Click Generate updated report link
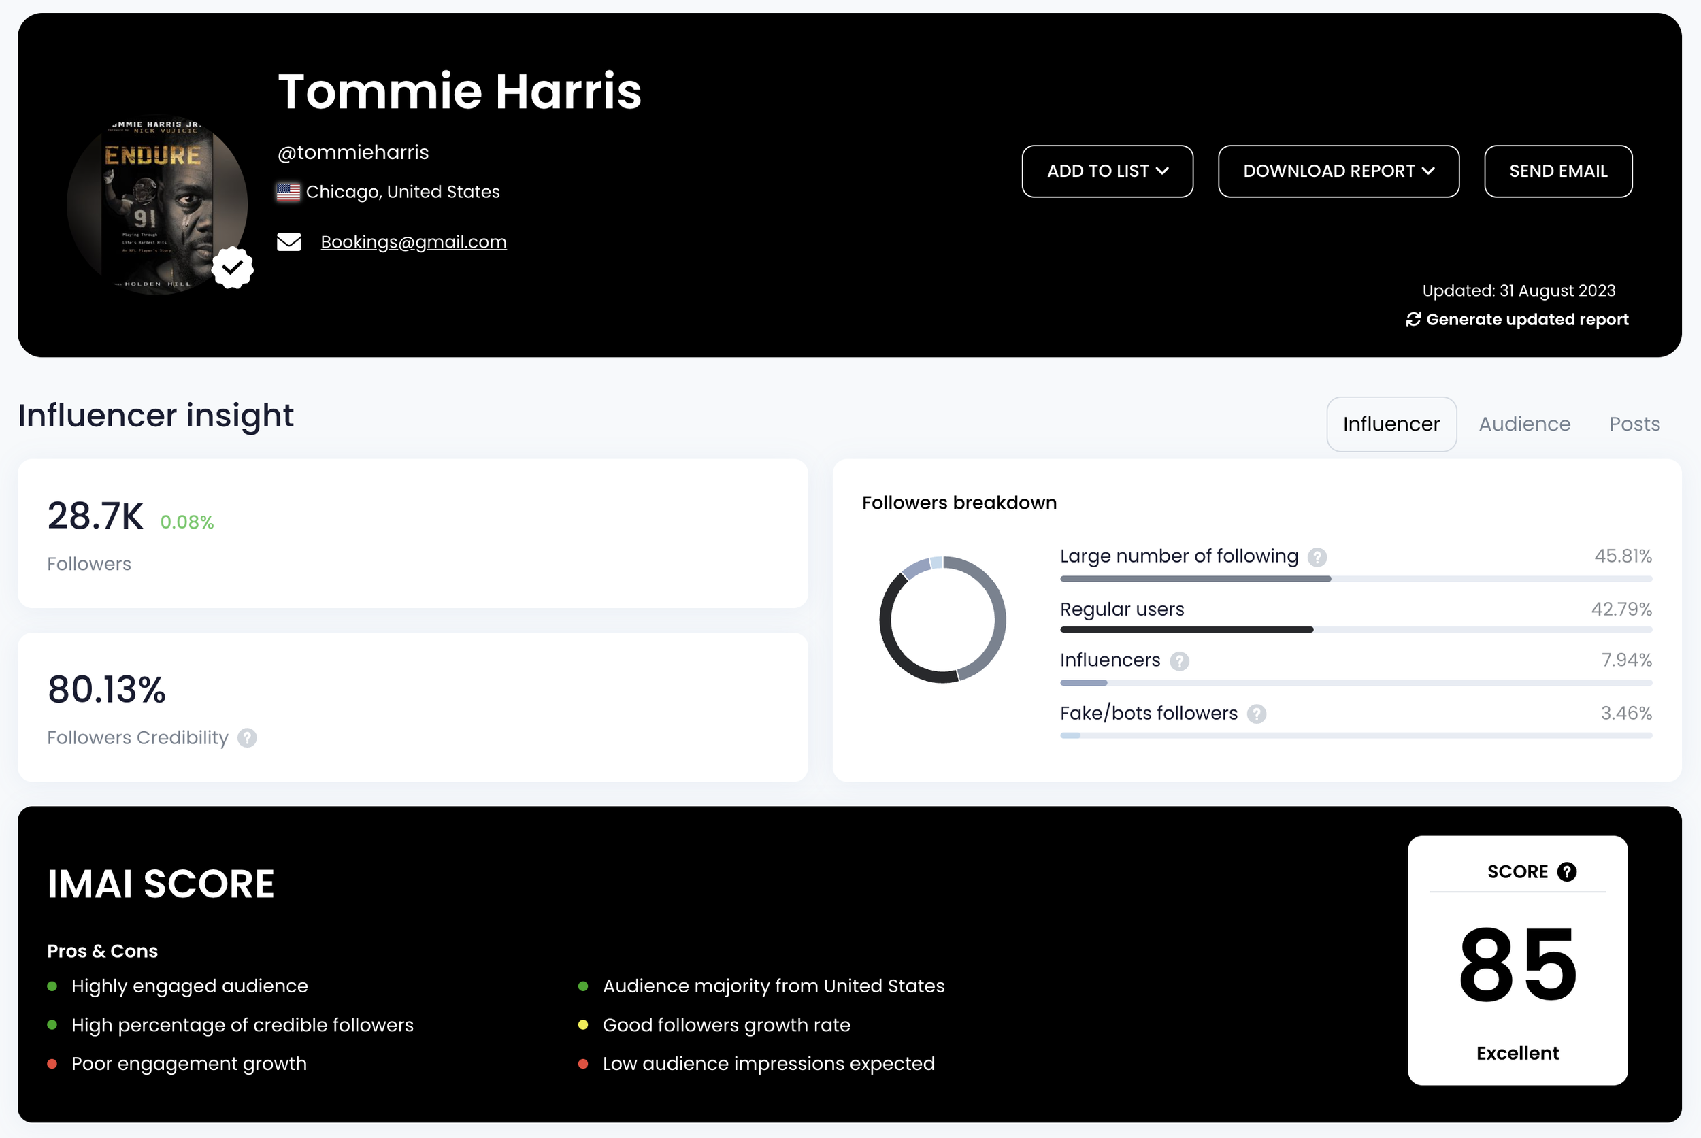Screen dimensions: 1701x1138 1527,319
